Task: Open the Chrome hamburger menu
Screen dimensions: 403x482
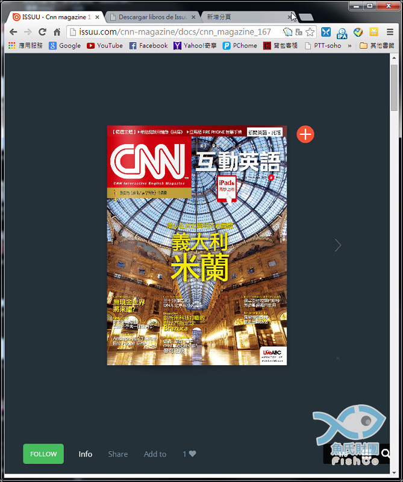Action: pyautogui.click(x=390, y=32)
